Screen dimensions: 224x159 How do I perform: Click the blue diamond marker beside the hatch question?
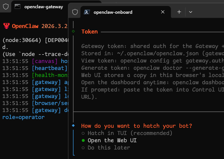(73, 125)
